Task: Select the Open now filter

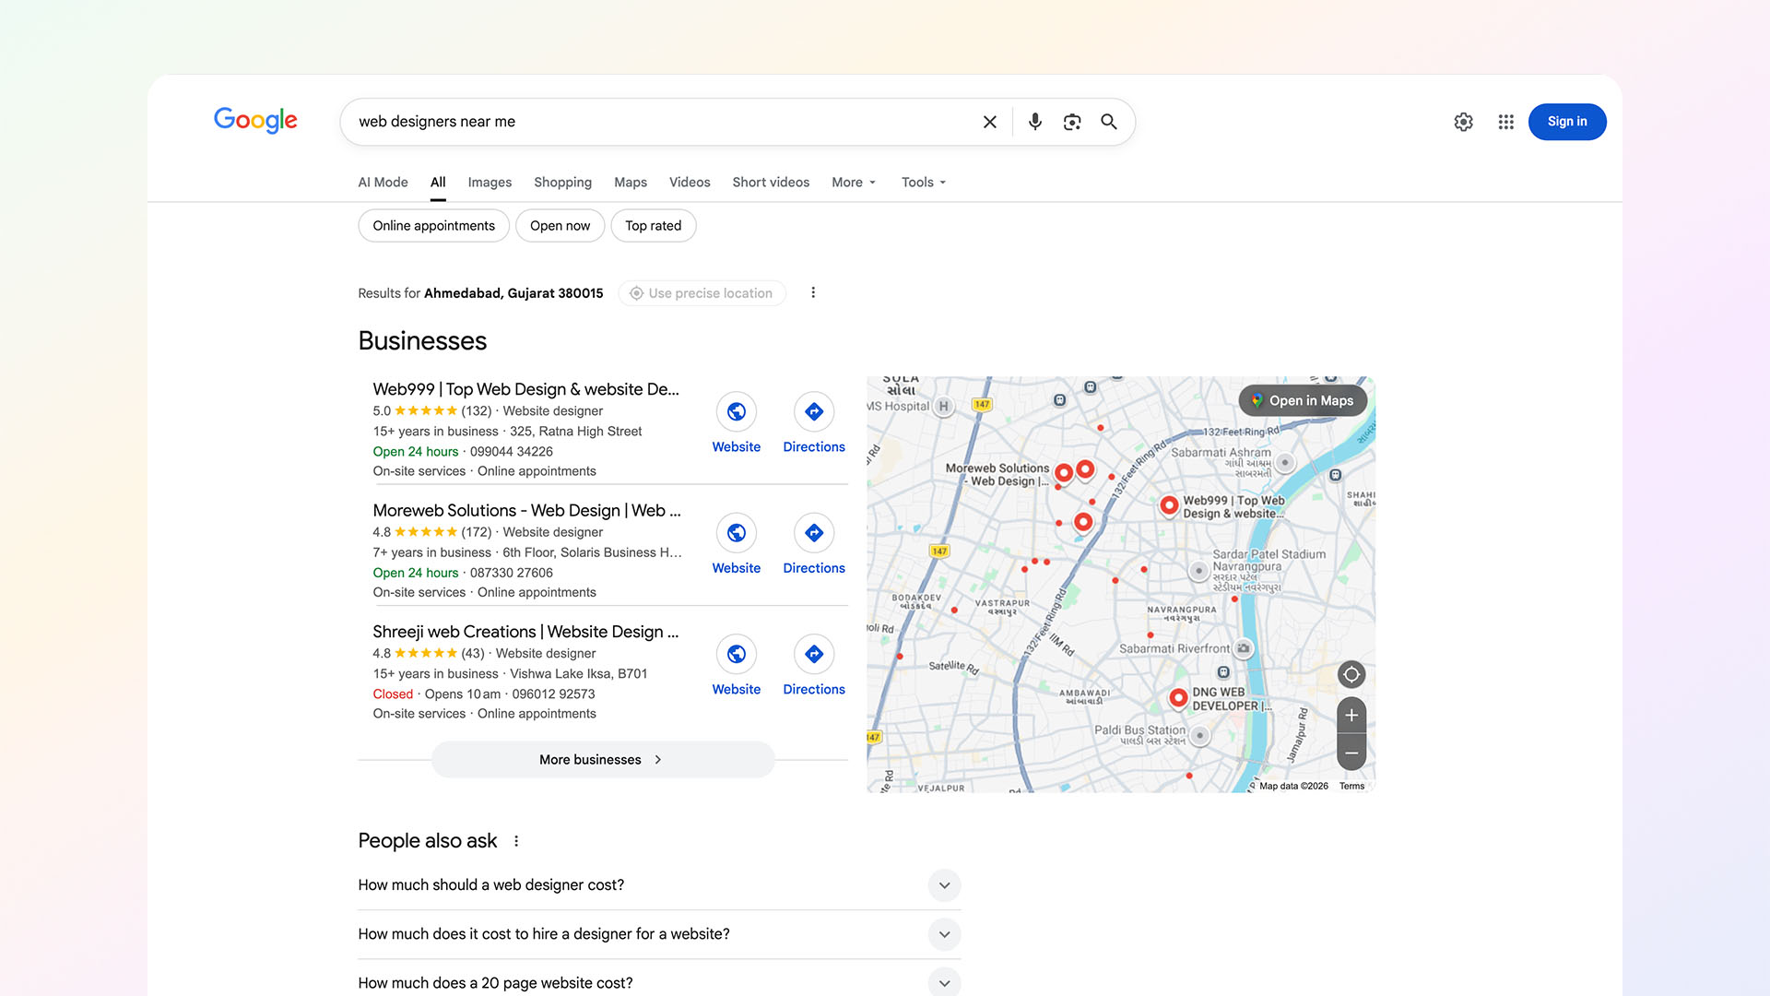Action: (x=560, y=225)
